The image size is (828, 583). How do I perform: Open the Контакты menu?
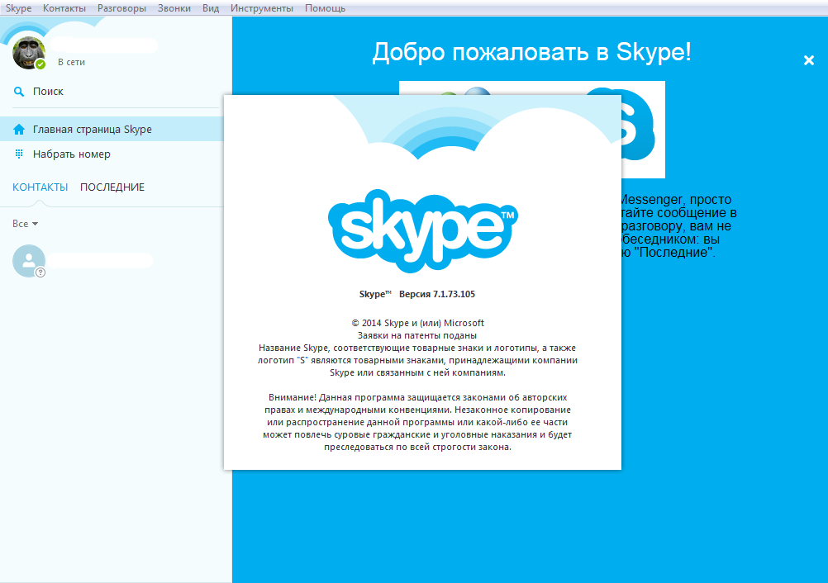point(64,8)
